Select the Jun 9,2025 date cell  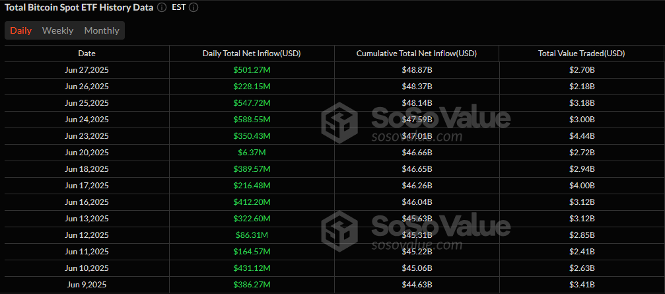[87, 285]
